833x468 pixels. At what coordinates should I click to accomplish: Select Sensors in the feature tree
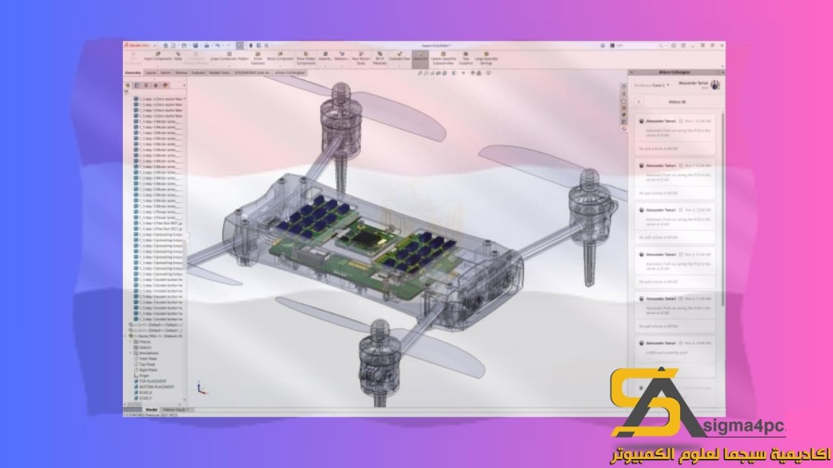pyautogui.click(x=141, y=348)
